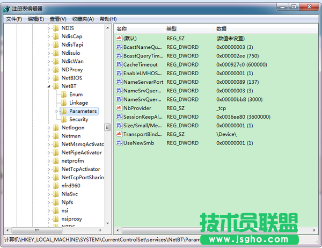Click the Security folder icon

tap(64, 119)
